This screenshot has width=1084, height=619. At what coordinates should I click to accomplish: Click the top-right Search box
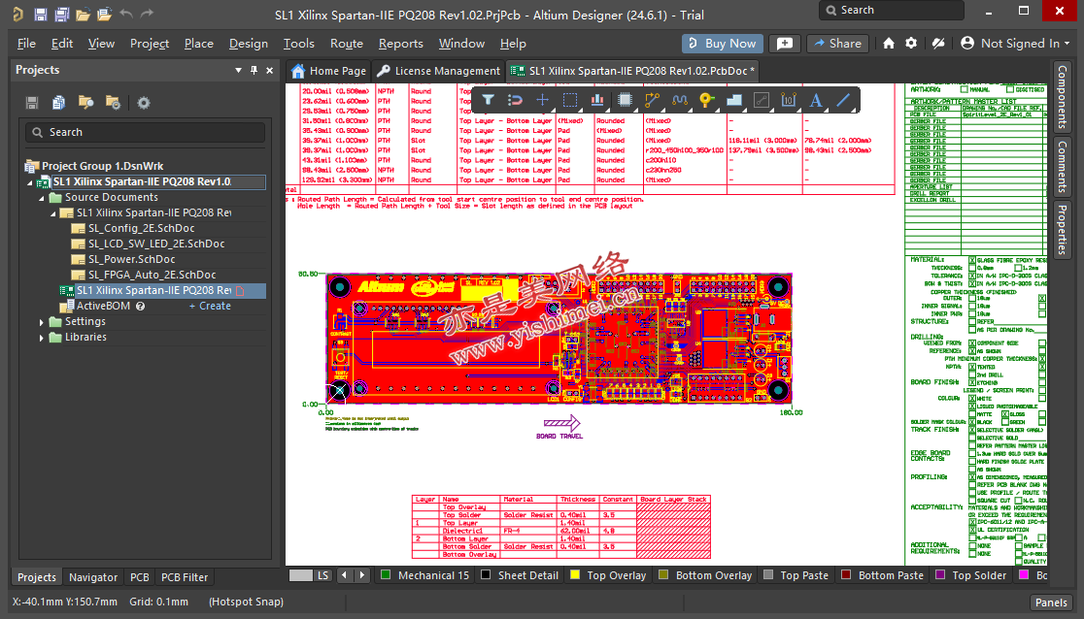click(x=892, y=11)
